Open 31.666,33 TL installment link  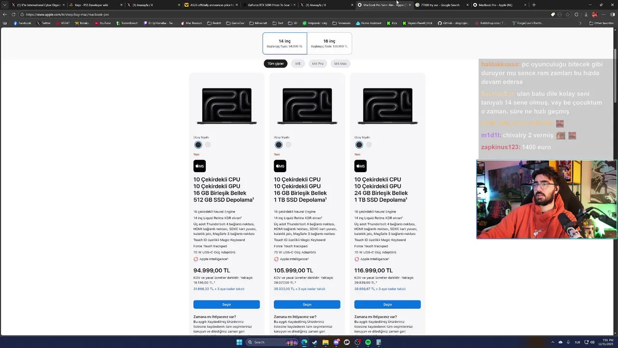(219, 289)
